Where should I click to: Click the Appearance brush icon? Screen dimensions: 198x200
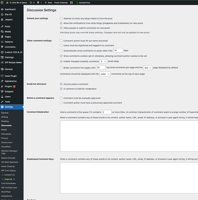[2, 81]
